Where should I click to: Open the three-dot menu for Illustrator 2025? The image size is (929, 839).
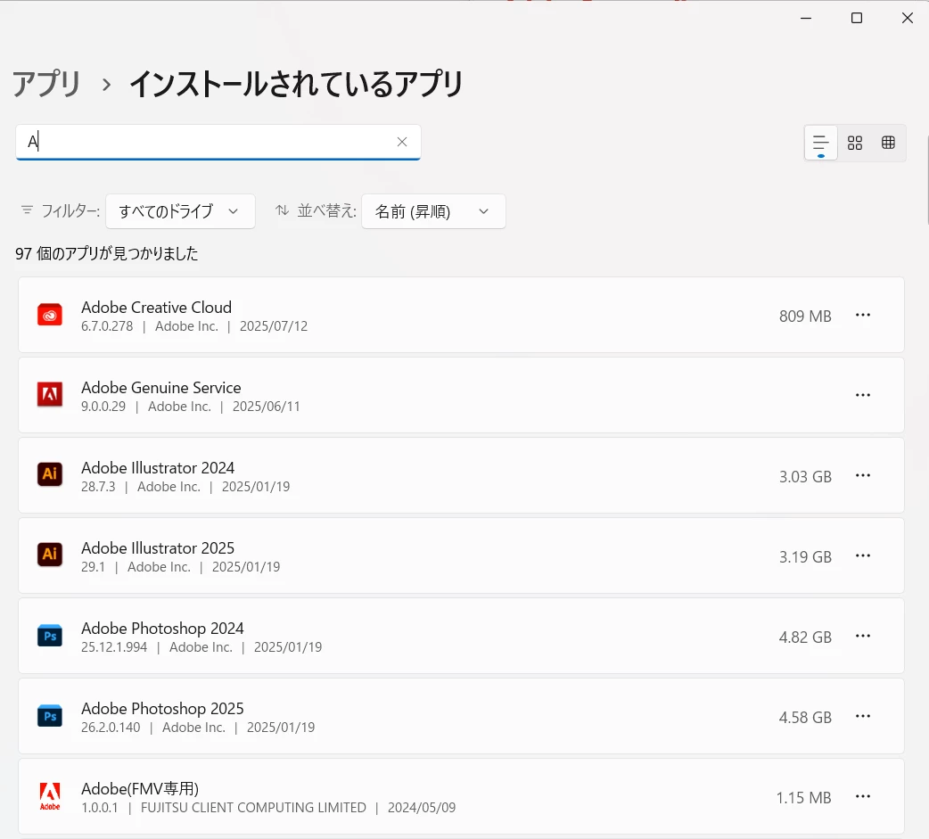863,555
